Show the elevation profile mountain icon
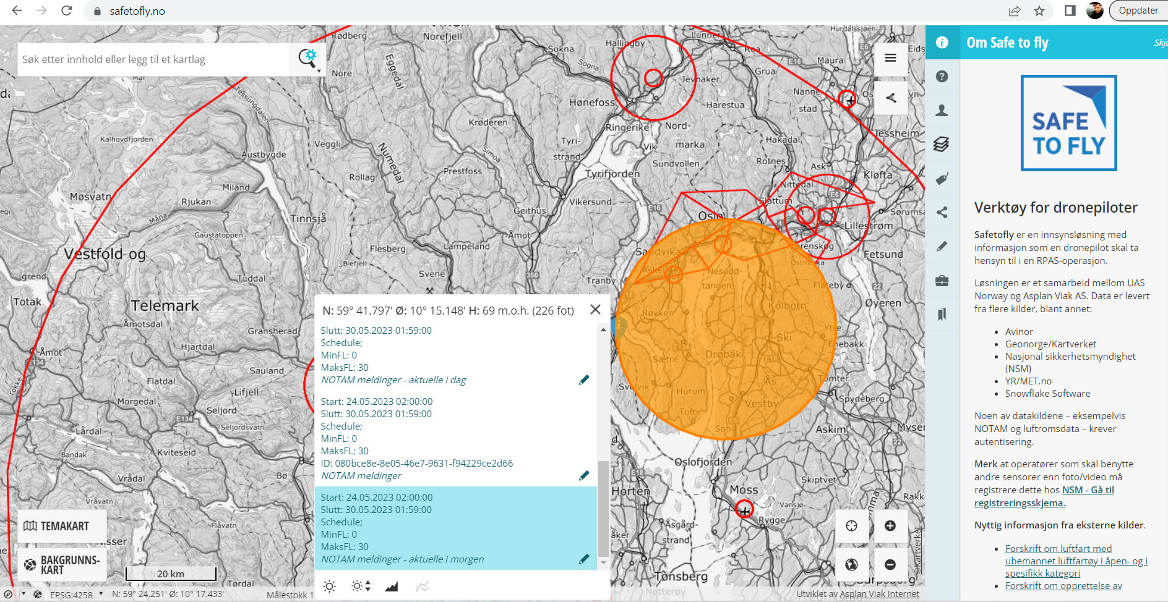This screenshot has width=1168, height=602. pyautogui.click(x=392, y=586)
